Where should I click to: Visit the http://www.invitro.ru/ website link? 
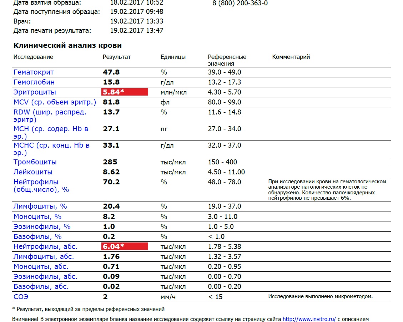point(309,319)
